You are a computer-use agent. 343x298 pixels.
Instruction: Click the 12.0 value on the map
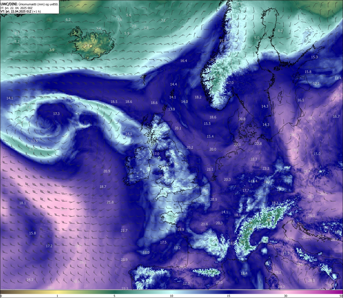pos(186,284)
